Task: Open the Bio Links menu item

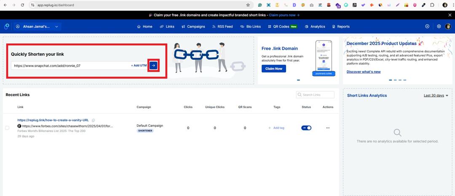Action: coord(251,27)
